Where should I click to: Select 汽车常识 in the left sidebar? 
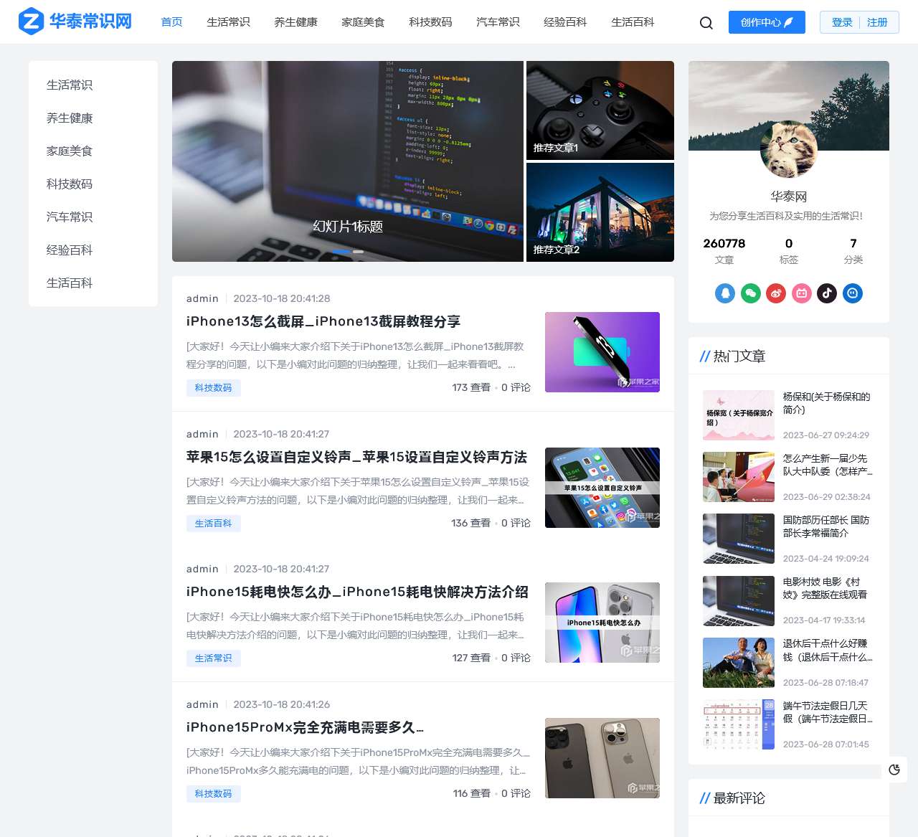[70, 217]
